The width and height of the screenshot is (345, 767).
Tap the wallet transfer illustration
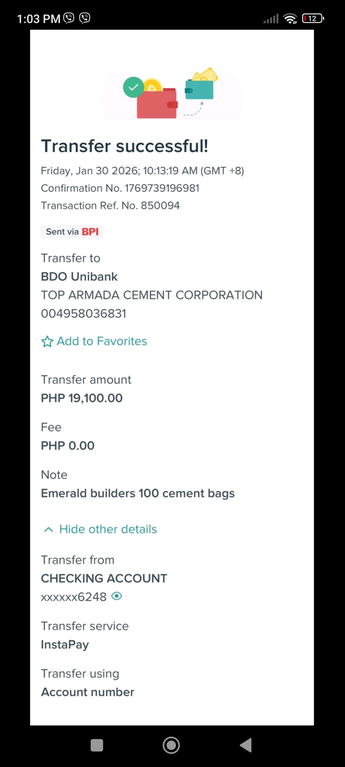(x=172, y=95)
